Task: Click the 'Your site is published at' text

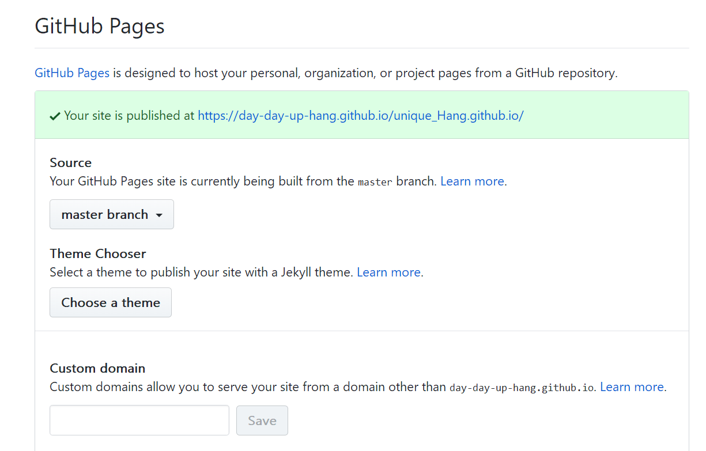Action: (x=130, y=116)
